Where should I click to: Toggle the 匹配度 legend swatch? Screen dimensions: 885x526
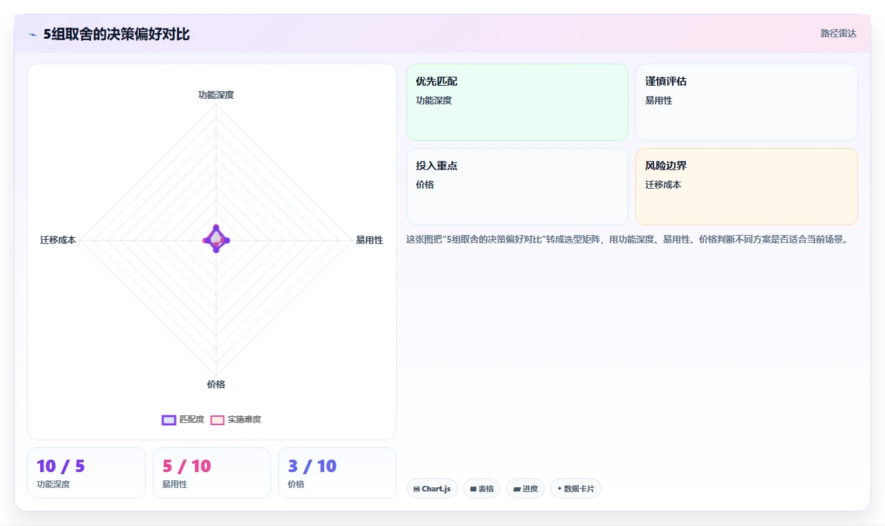[169, 420]
